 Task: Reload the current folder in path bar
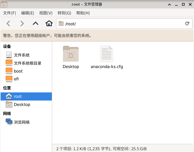click(187, 23)
